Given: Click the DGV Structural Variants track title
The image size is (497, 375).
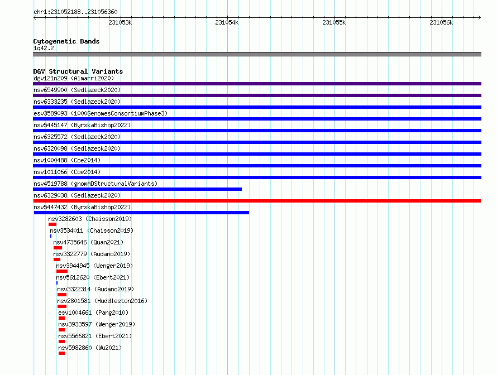Looking at the screenshot, I should click(78, 71).
